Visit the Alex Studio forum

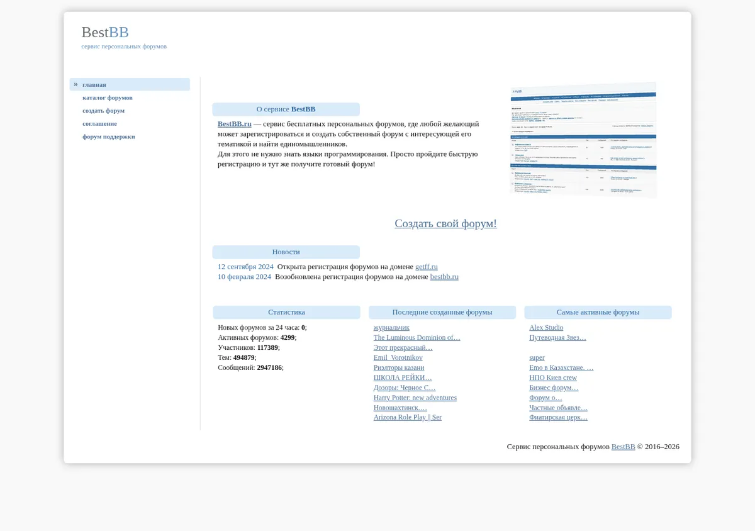(546, 328)
